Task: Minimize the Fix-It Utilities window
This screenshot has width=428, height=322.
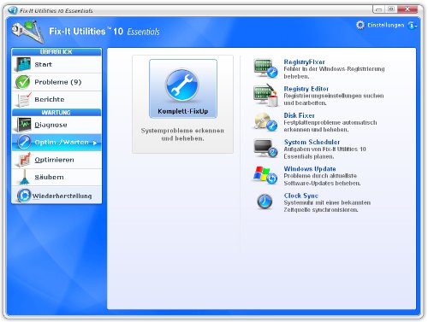Action: 378,9
